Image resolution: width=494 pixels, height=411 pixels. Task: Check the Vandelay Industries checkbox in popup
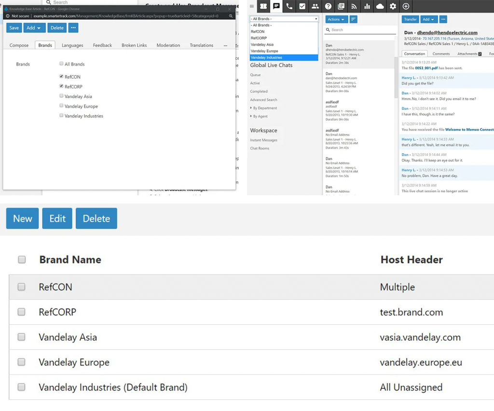click(x=61, y=115)
